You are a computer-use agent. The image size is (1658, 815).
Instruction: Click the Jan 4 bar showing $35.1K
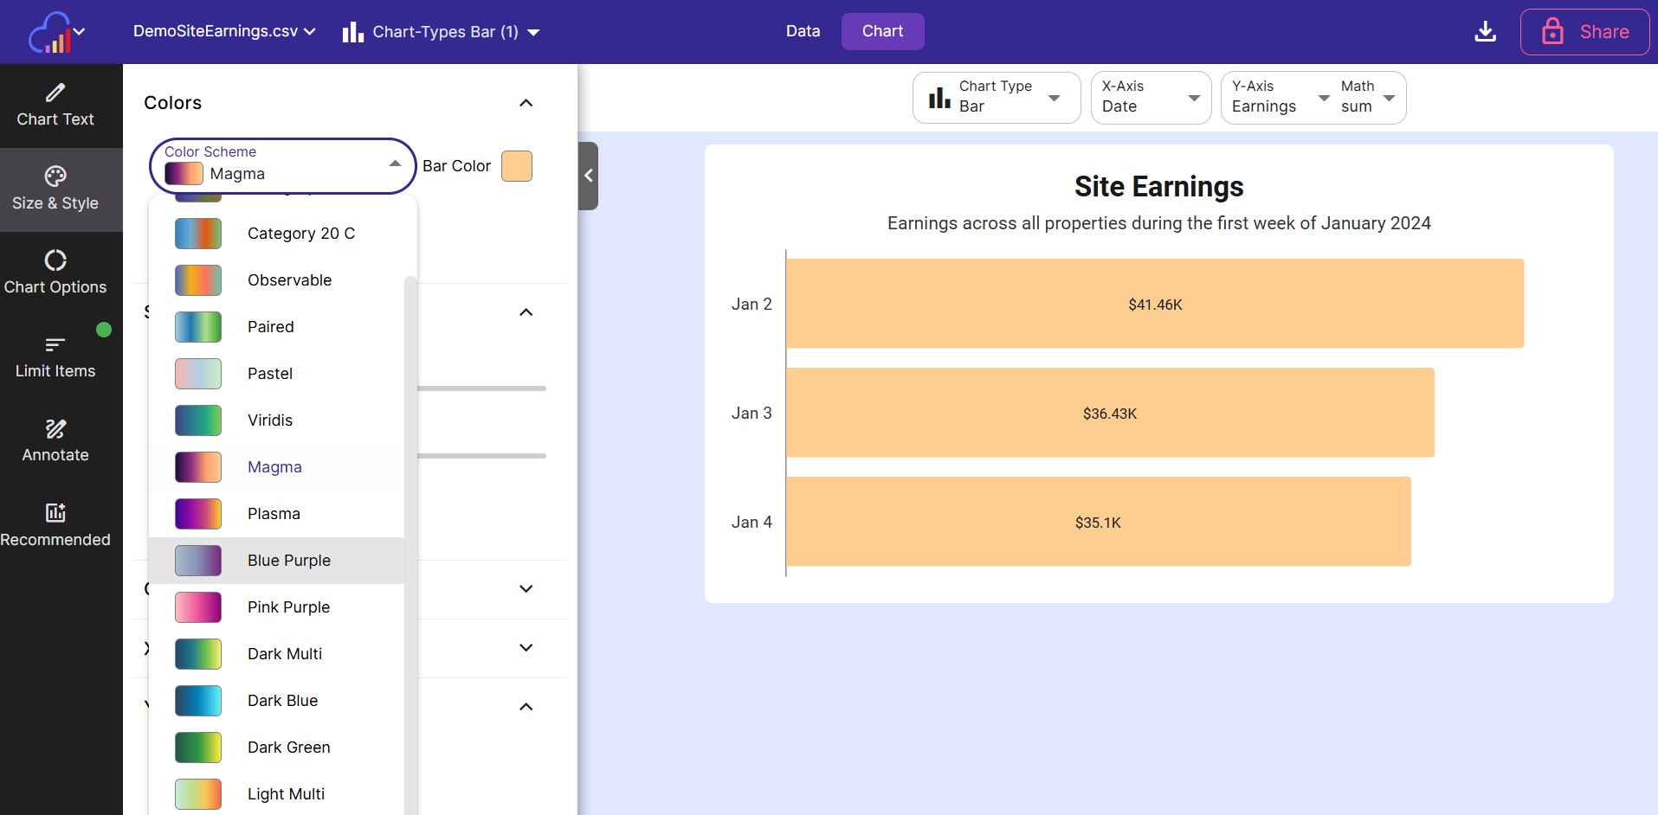(1099, 522)
